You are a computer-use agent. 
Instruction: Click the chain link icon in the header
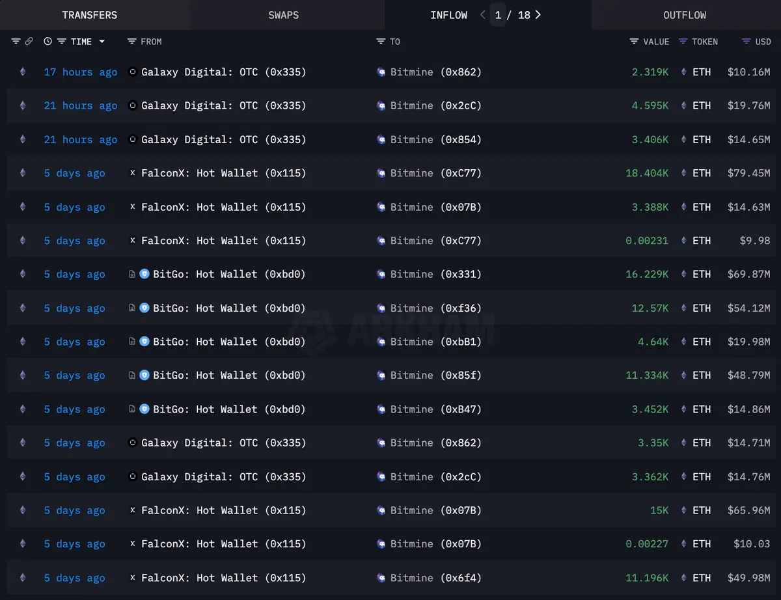[29, 41]
